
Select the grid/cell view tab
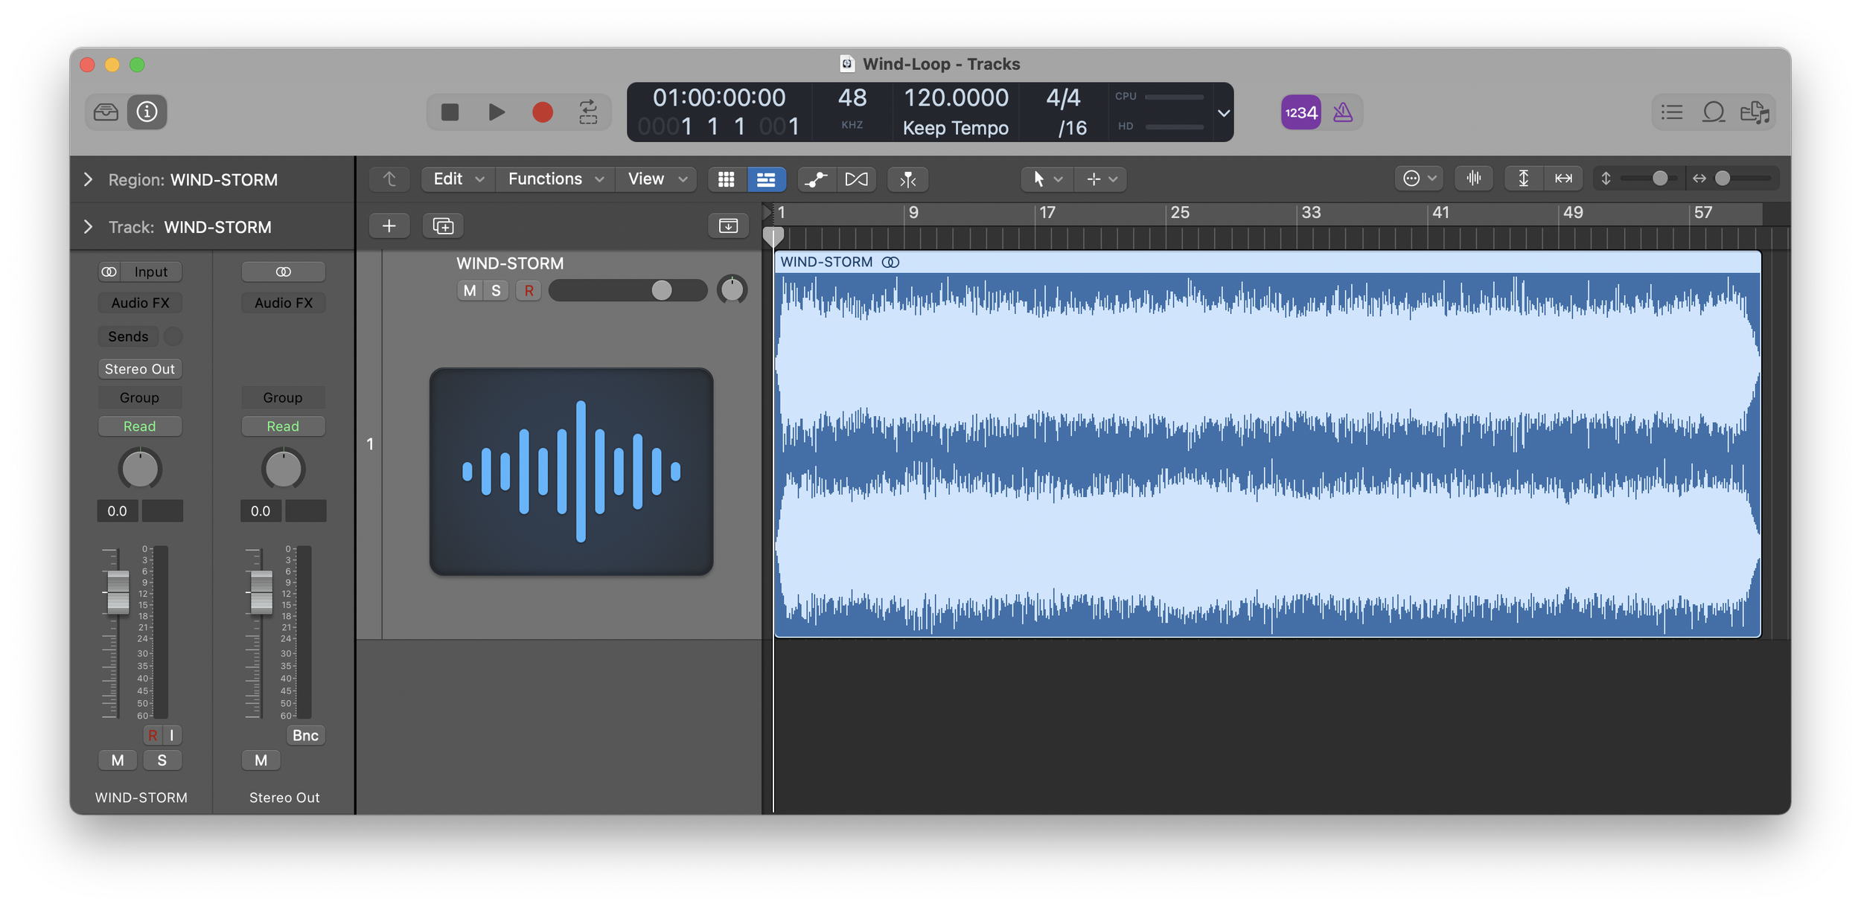click(x=727, y=178)
